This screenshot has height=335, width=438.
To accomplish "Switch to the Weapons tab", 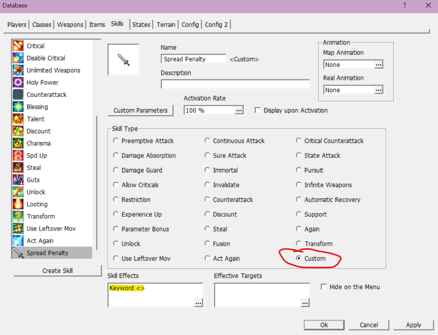I will point(70,25).
